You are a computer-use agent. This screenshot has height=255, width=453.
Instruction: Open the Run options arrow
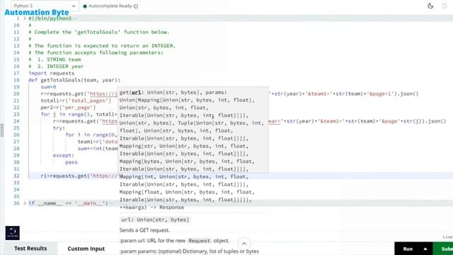coord(425,249)
